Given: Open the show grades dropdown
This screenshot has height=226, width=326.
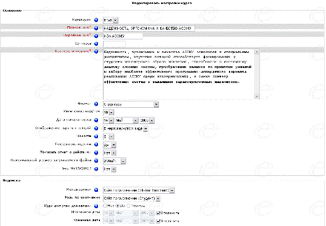Looking at the screenshot, I should click(110, 145).
